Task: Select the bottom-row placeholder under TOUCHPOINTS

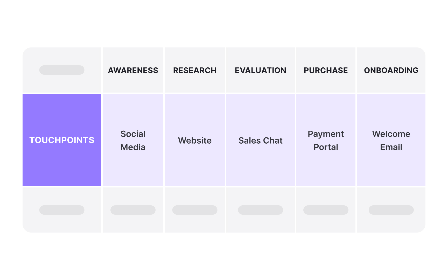Action: 62,210
